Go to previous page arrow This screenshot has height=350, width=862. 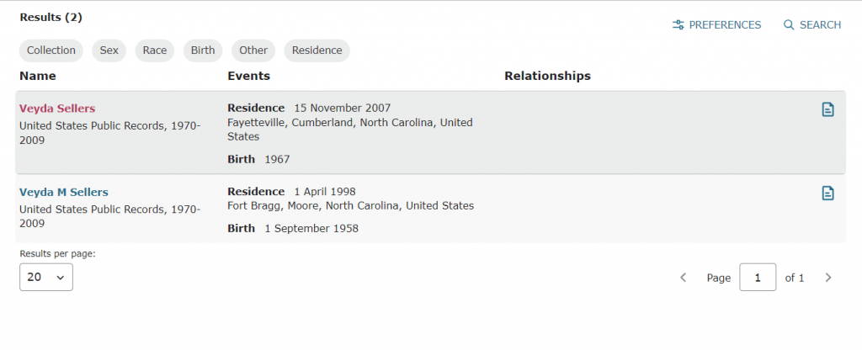[x=684, y=278]
